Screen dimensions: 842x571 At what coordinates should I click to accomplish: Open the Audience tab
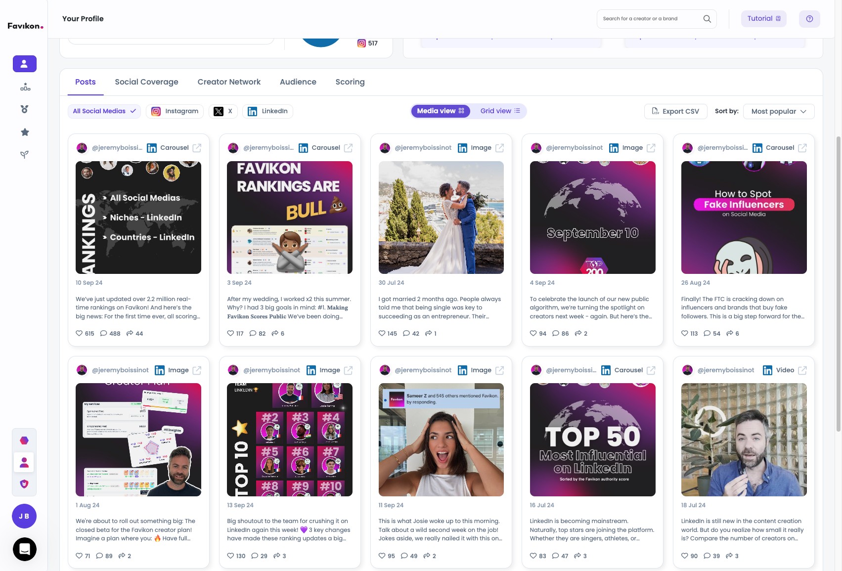coord(298,82)
